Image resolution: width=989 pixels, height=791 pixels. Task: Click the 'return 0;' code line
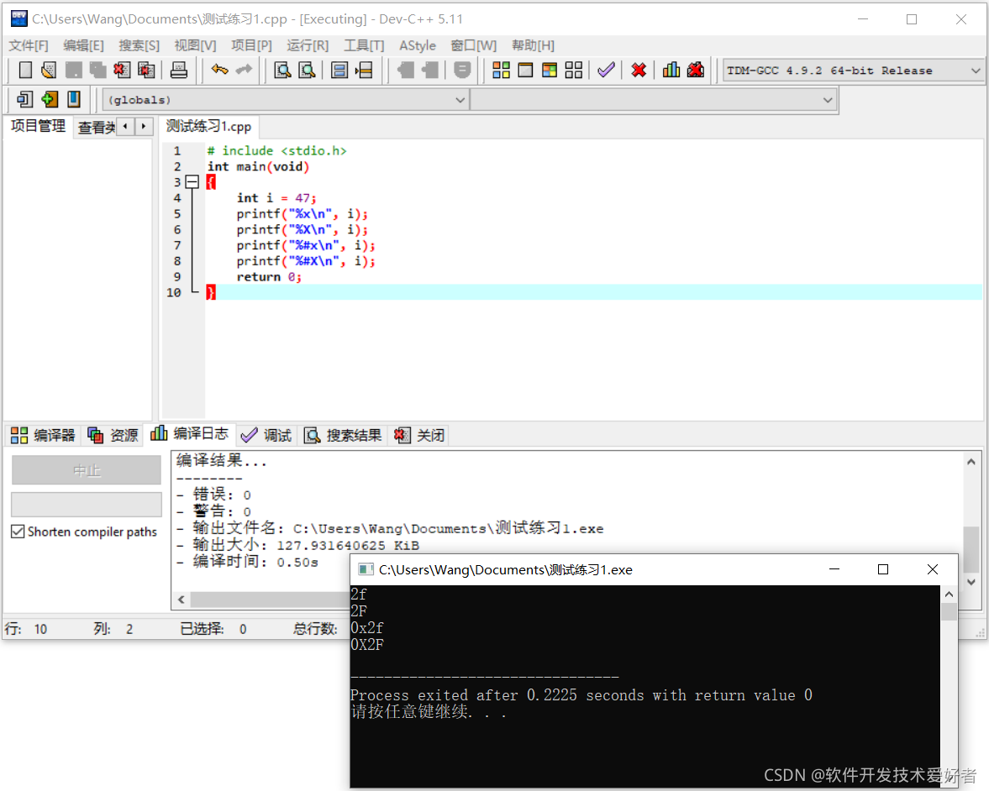(x=269, y=277)
